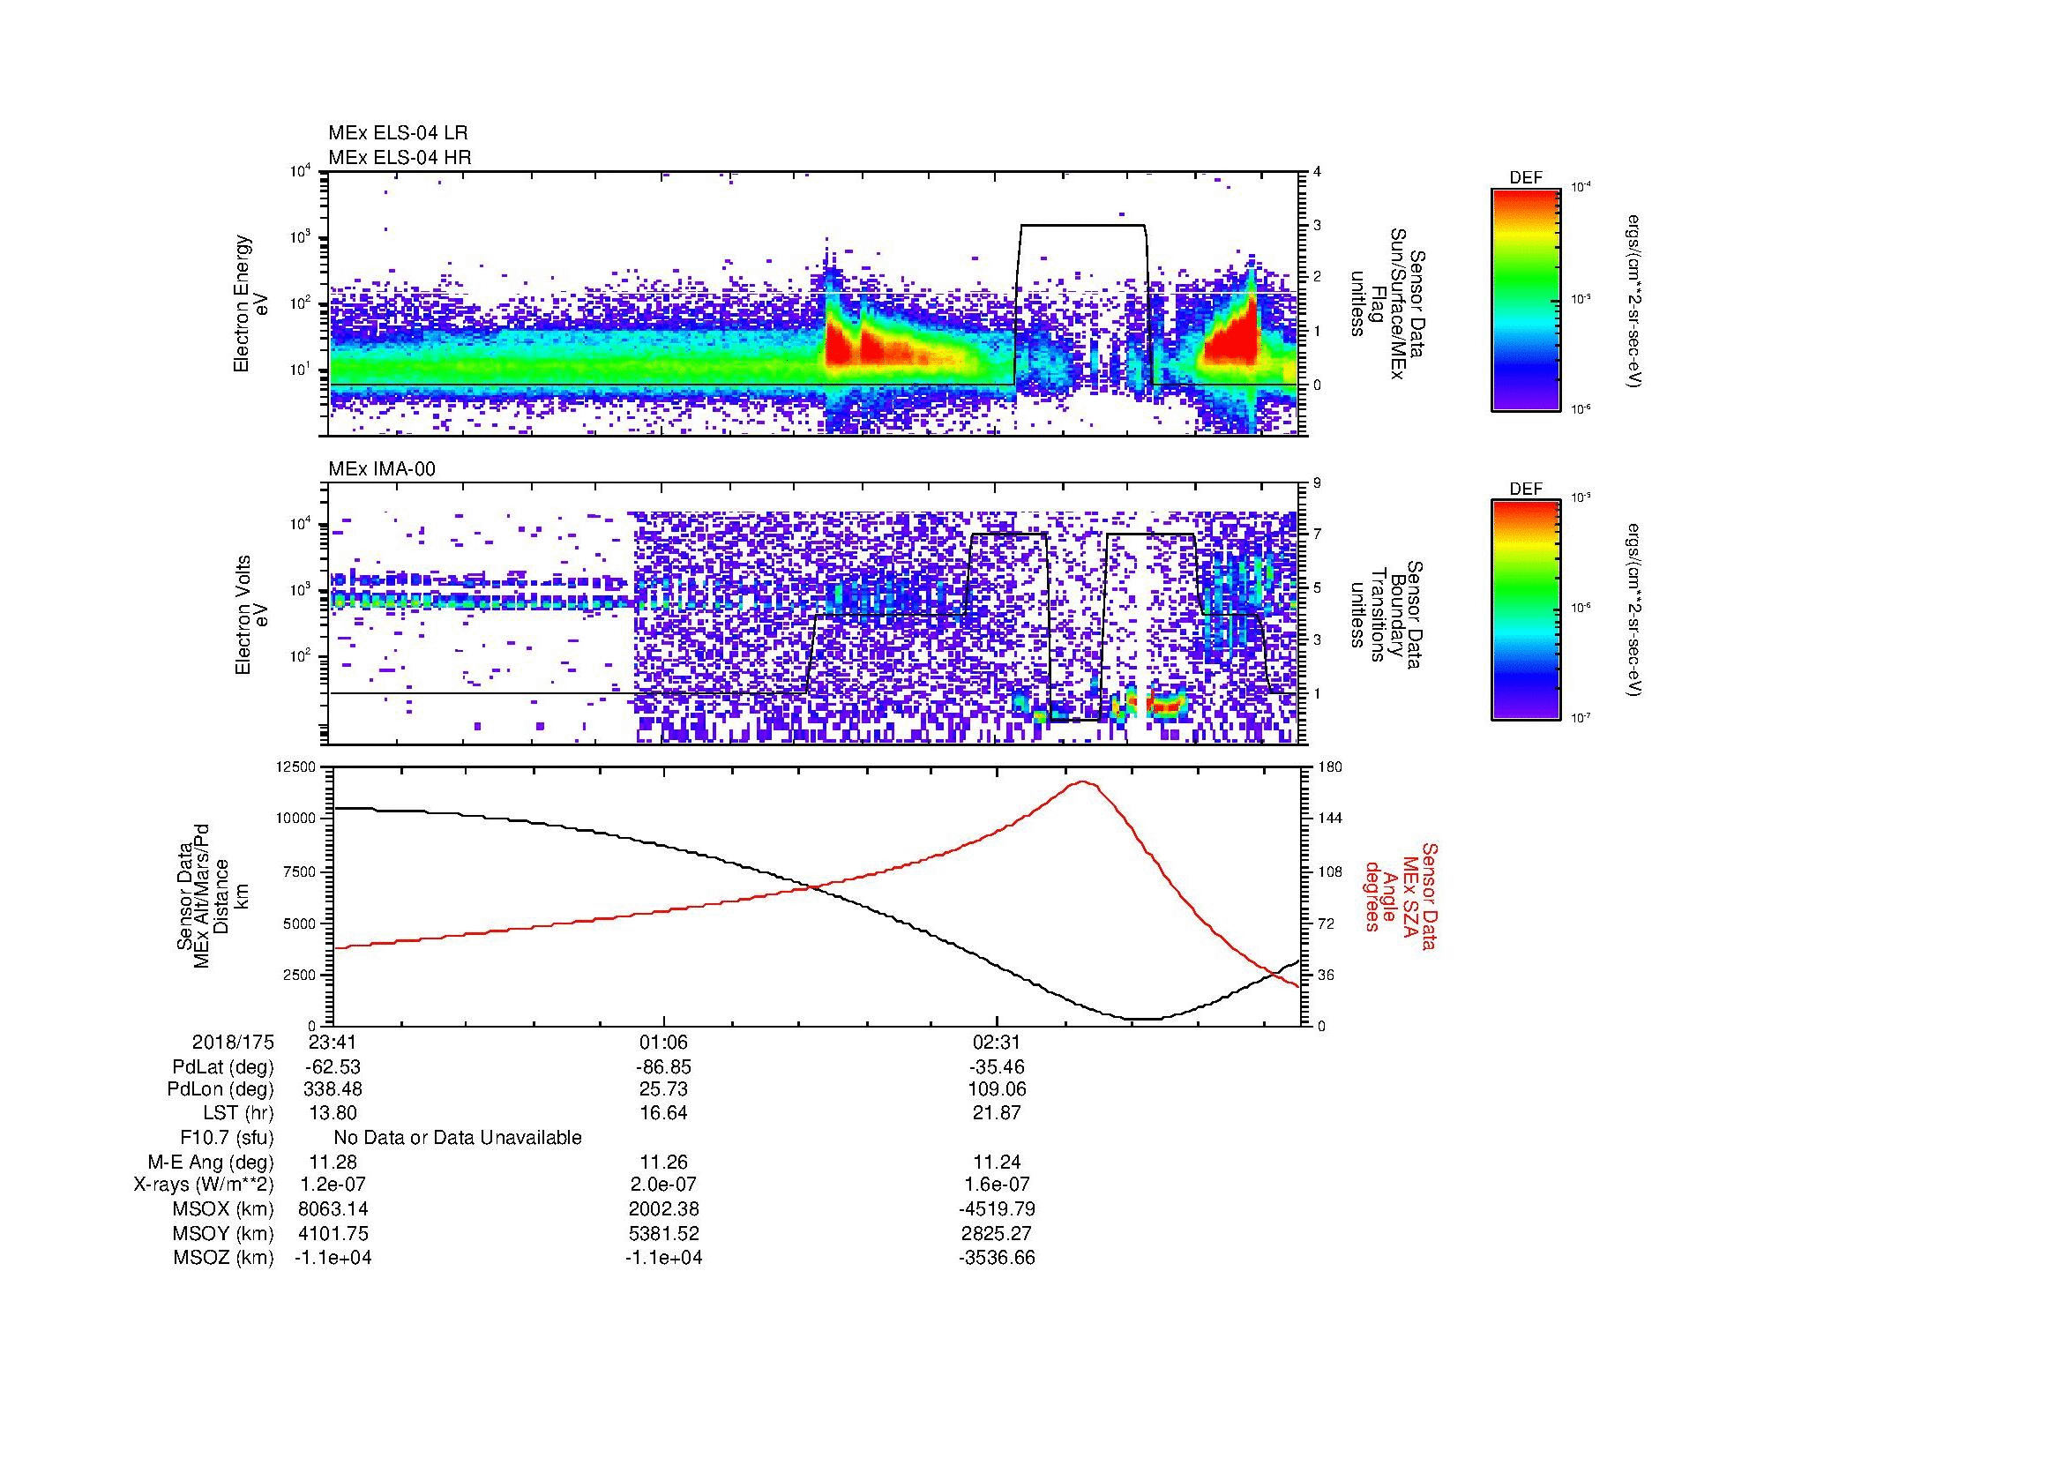
Task: Click the MSOX value '8063.14'
Action: coord(333,1209)
